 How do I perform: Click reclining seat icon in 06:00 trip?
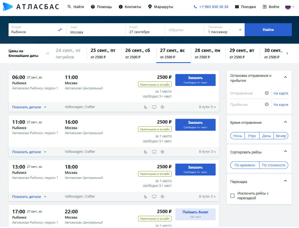[x=146, y=107]
